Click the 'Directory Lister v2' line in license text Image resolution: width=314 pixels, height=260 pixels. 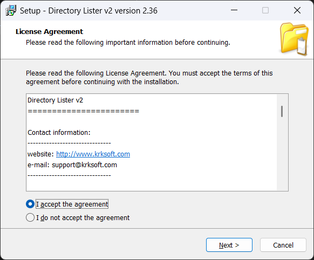coord(55,100)
